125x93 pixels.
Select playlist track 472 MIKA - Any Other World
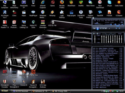coord(107,86)
